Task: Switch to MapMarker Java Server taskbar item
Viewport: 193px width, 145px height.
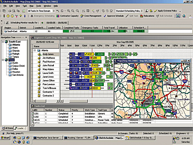Action: pos(48,138)
